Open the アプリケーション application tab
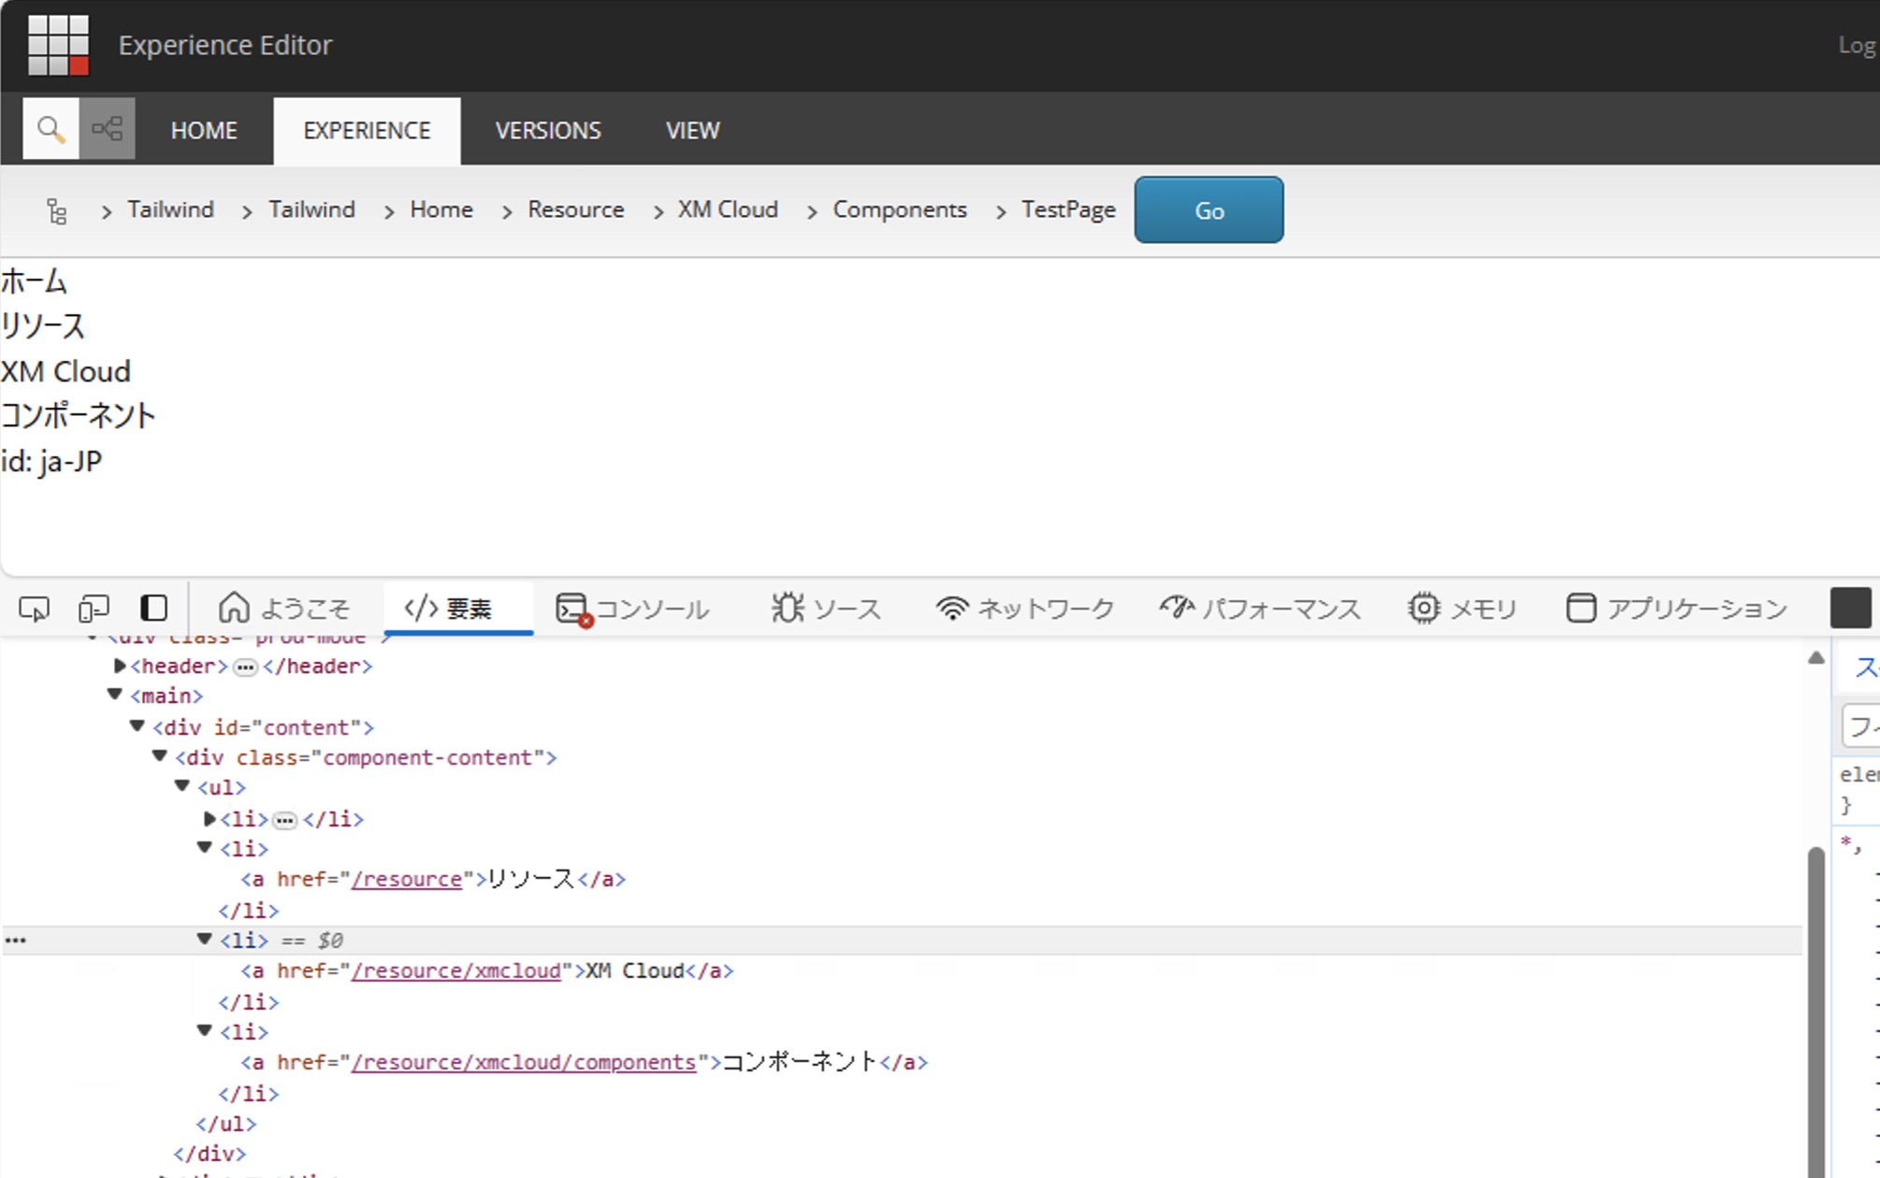1880x1178 pixels. [1676, 609]
